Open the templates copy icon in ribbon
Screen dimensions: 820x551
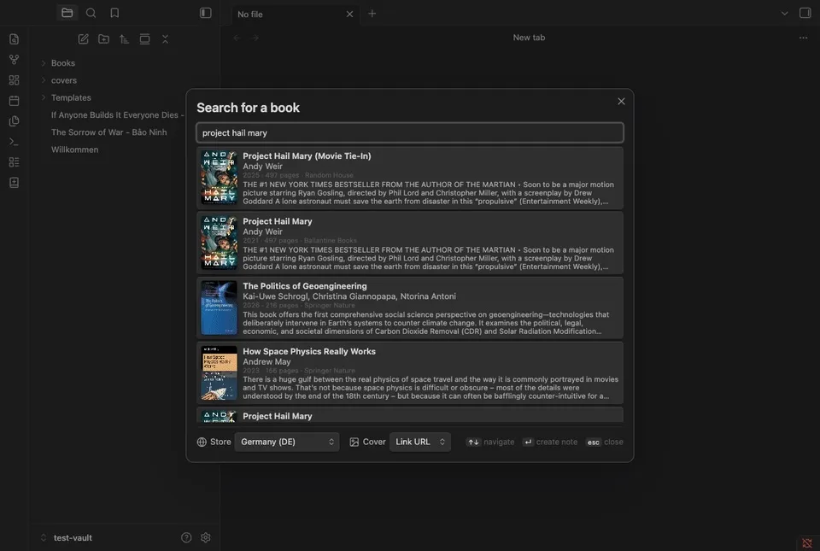tap(15, 120)
